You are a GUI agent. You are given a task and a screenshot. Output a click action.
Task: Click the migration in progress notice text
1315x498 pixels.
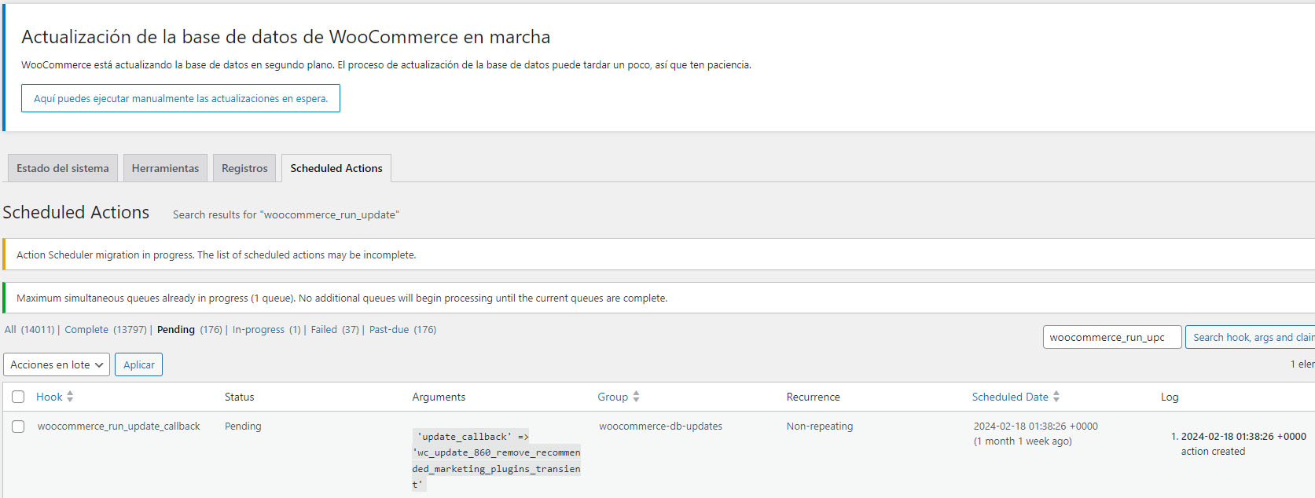click(x=216, y=254)
